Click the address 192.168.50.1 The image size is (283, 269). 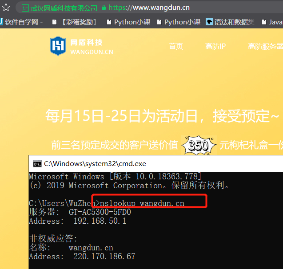[x=100, y=221]
